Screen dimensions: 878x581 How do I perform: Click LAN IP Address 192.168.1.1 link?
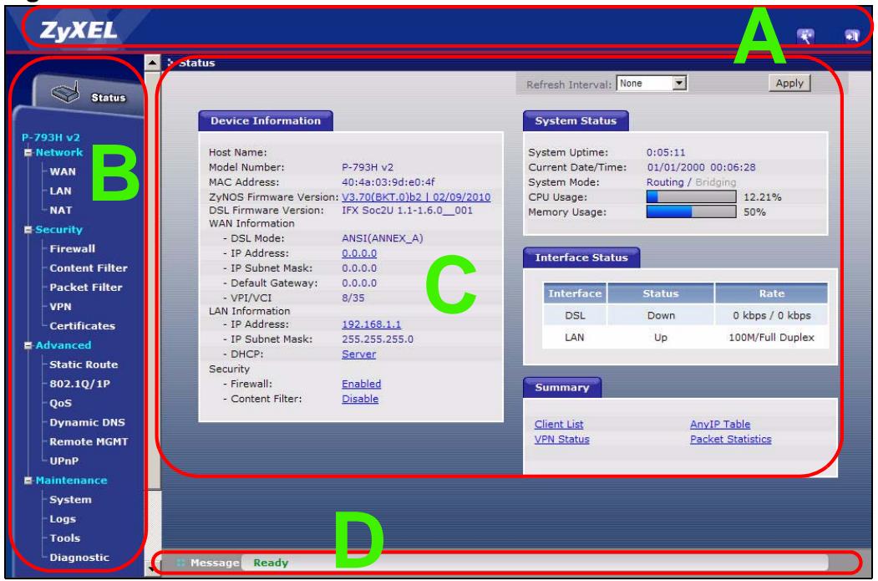tap(371, 324)
